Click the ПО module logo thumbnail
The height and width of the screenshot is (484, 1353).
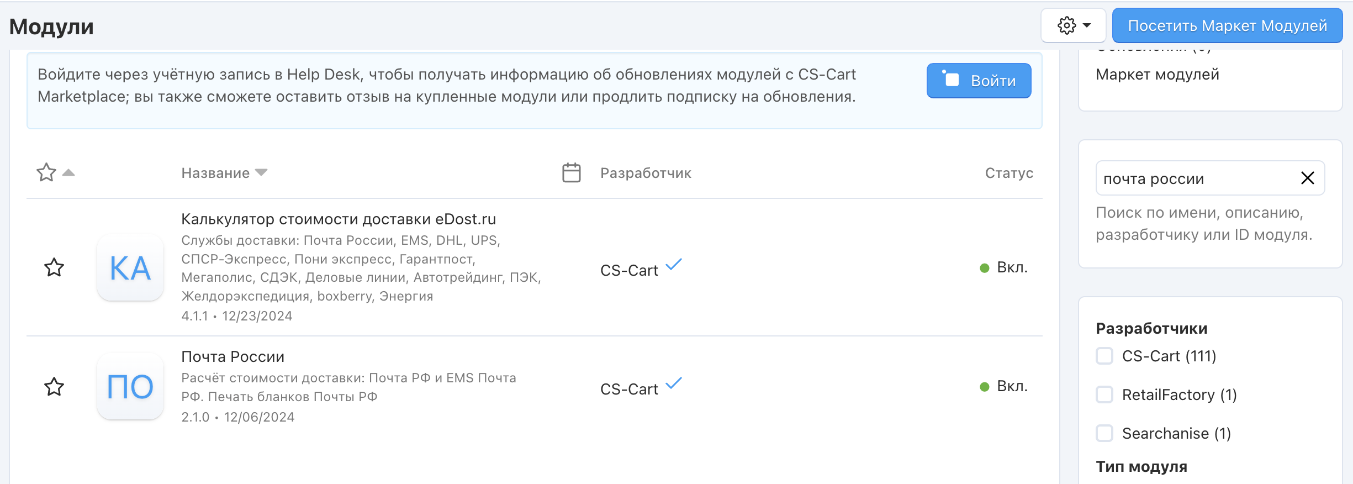(x=130, y=386)
